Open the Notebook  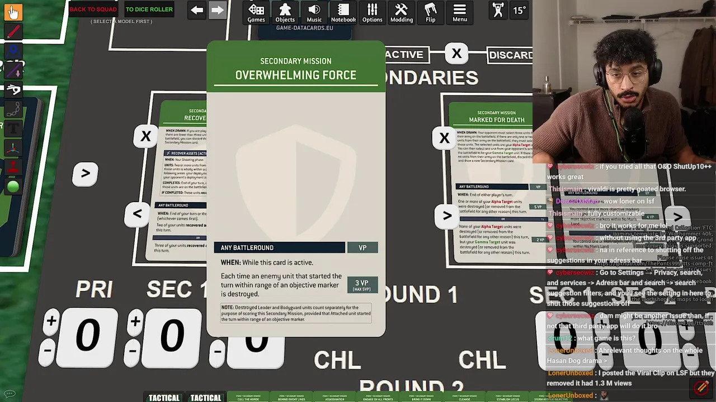click(343, 13)
